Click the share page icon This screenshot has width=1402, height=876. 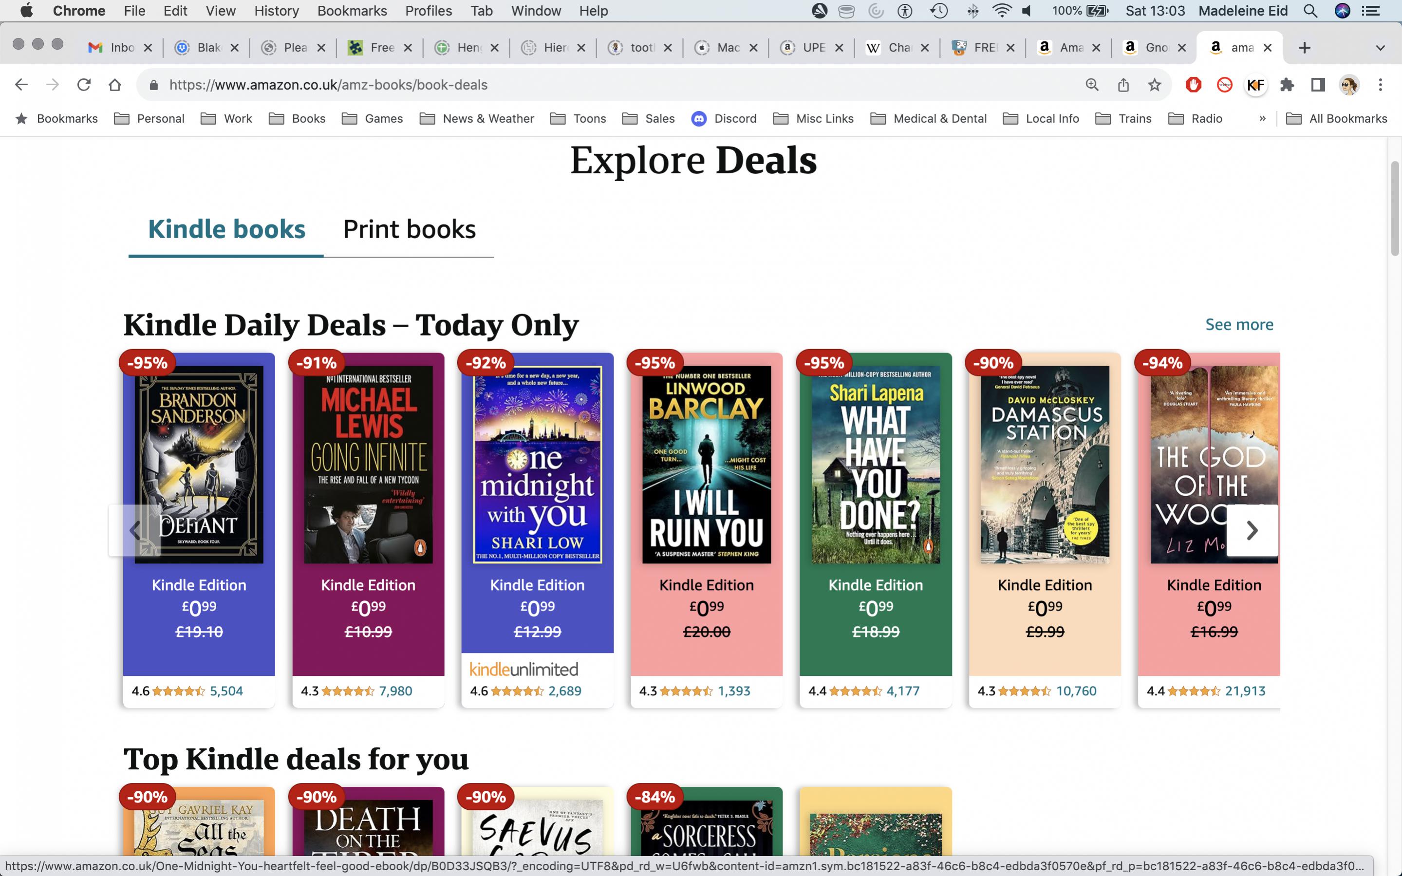pyautogui.click(x=1123, y=85)
